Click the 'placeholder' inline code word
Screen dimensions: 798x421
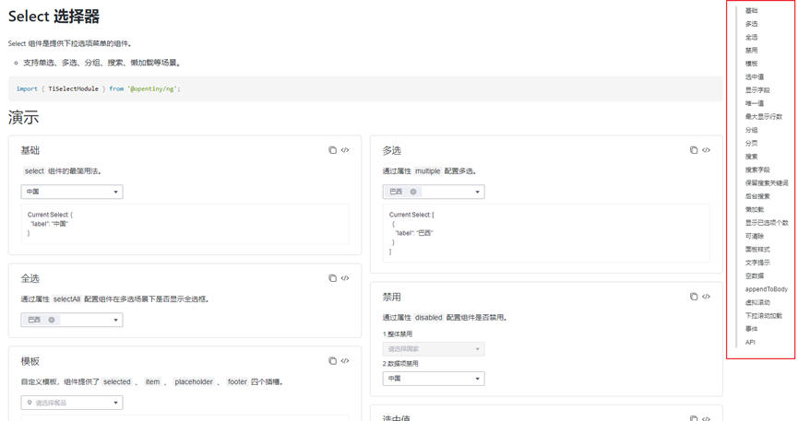(194, 382)
